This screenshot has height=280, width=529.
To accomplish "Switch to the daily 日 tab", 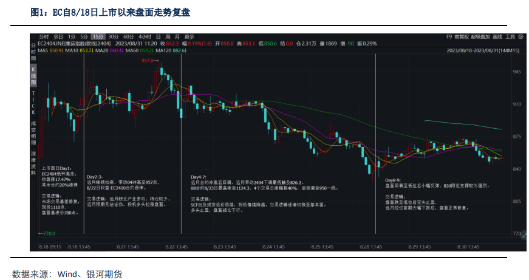I will (159, 37).
